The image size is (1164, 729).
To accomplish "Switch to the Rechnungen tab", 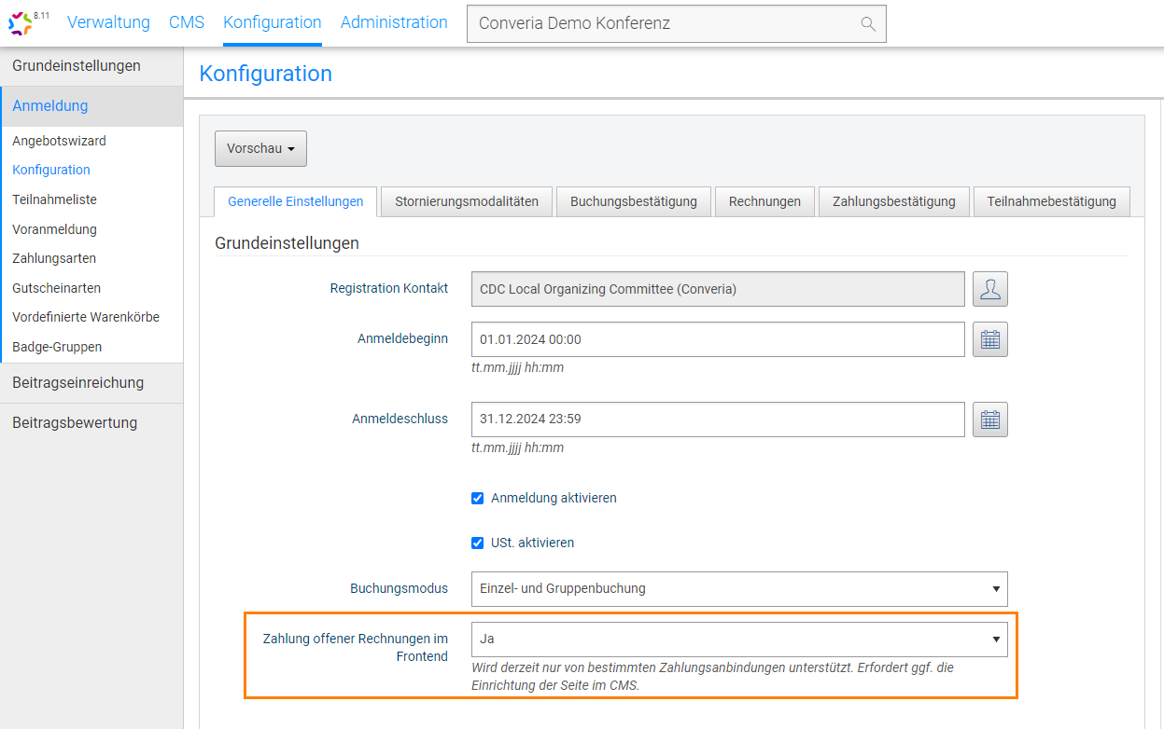I will click(764, 201).
